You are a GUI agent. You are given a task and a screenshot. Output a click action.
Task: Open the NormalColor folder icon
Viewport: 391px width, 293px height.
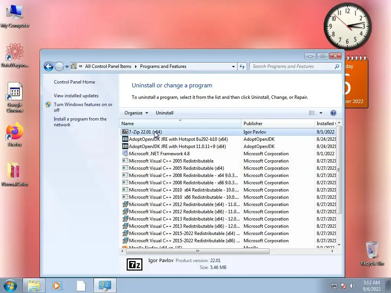pos(15,174)
